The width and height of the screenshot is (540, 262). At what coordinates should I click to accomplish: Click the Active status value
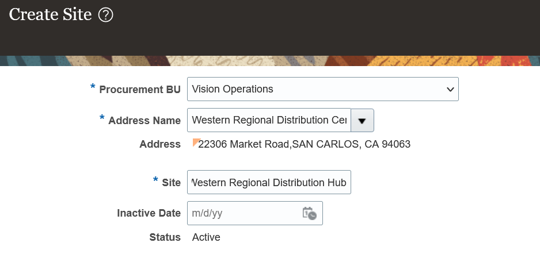pos(206,237)
